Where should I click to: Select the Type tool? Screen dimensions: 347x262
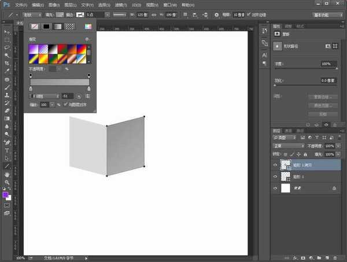(x=7, y=150)
